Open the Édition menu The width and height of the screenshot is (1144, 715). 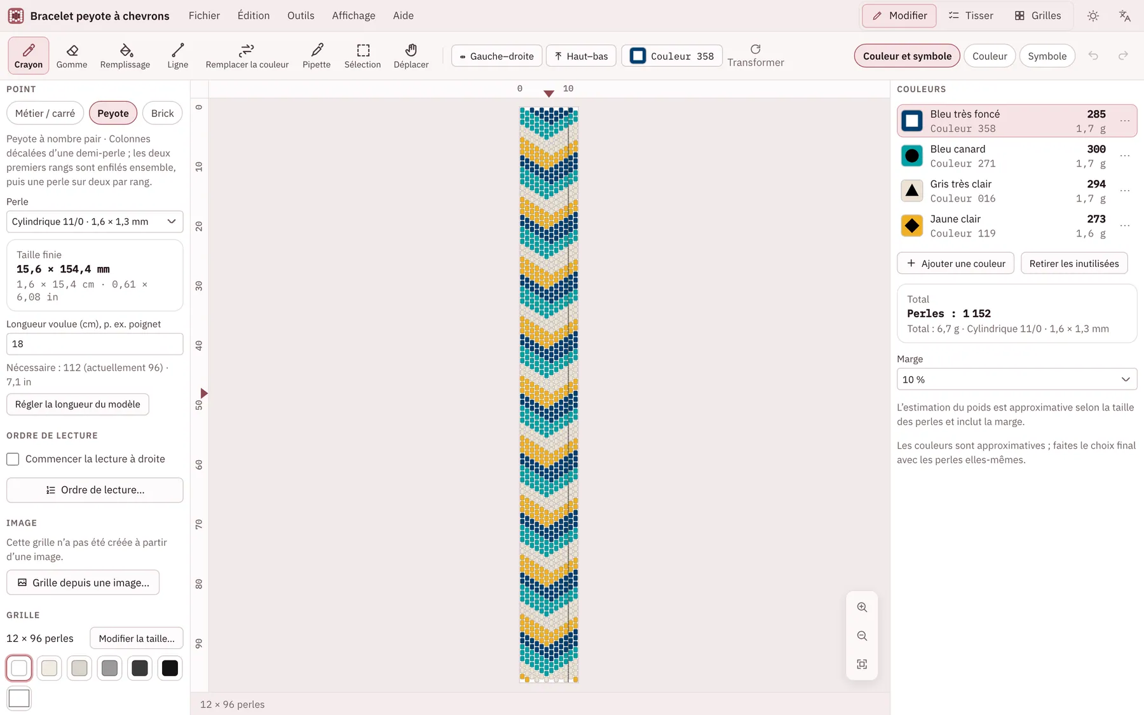(x=254, y=16)
